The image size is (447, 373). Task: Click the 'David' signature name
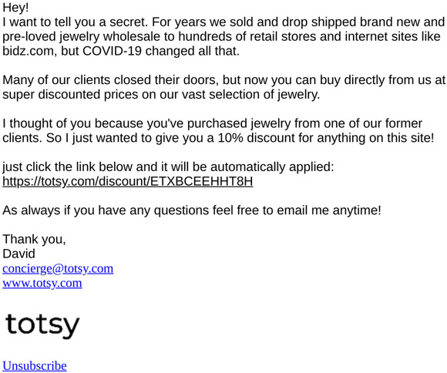(x=18, y=254)
